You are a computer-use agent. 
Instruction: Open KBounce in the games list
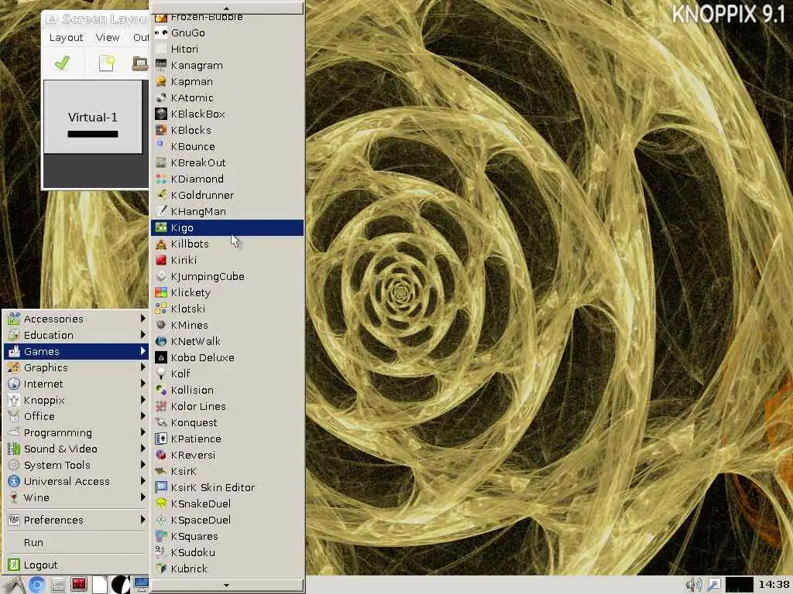(x=227, y=146)
